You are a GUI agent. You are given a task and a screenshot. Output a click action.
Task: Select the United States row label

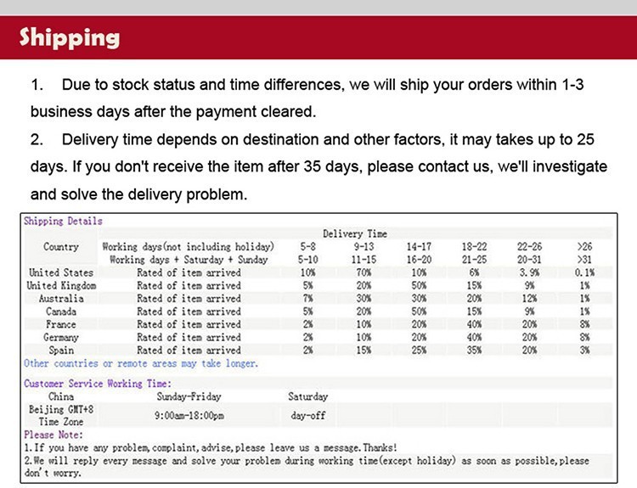[61, 272]
